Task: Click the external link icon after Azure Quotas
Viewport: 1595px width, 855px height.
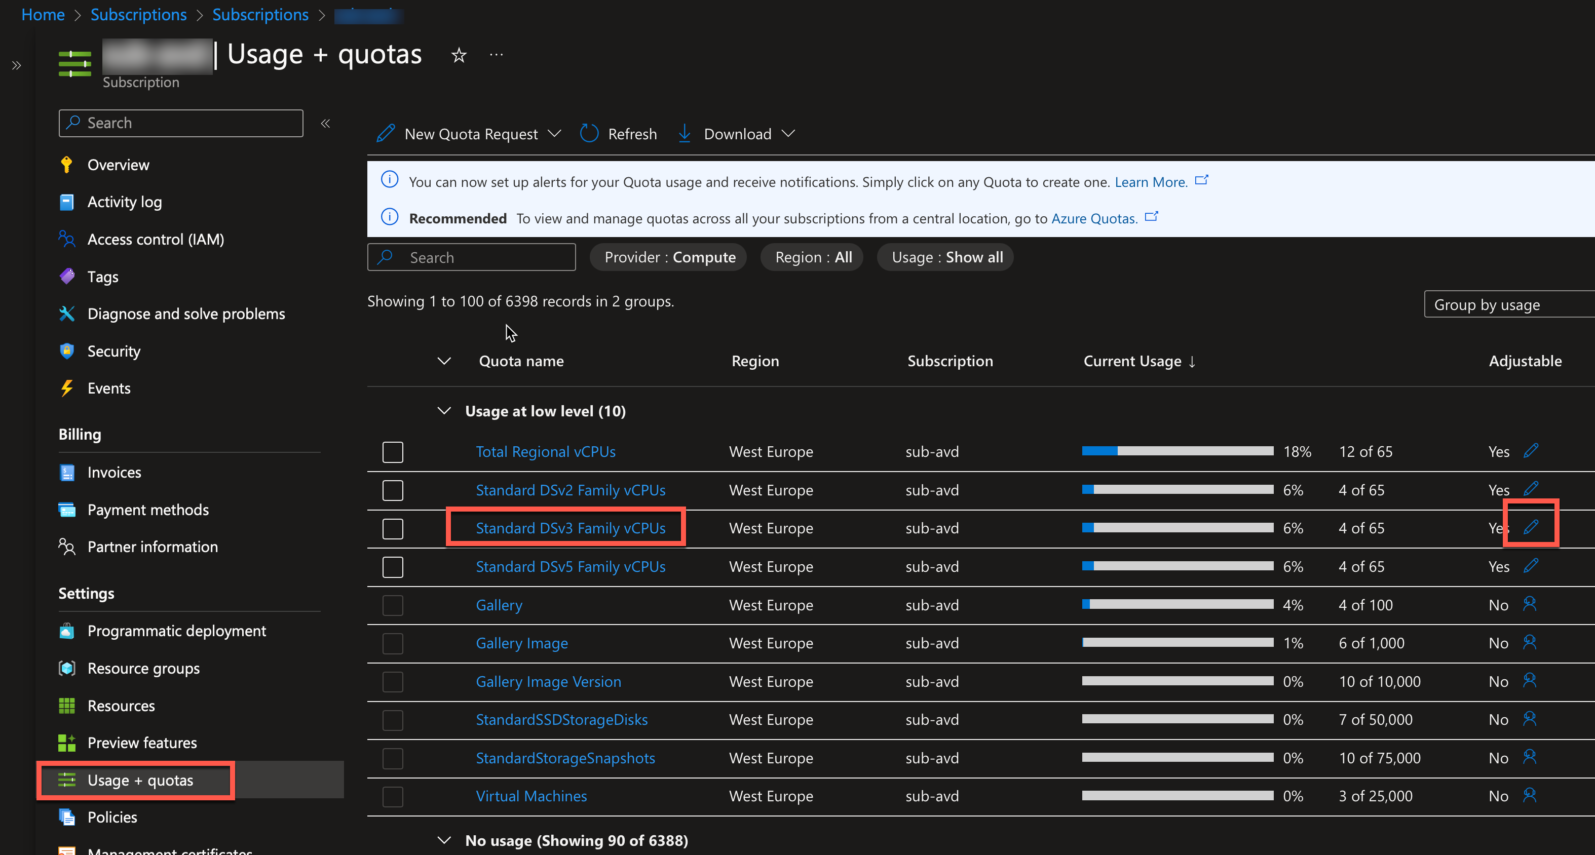Action: (1152, 217)
